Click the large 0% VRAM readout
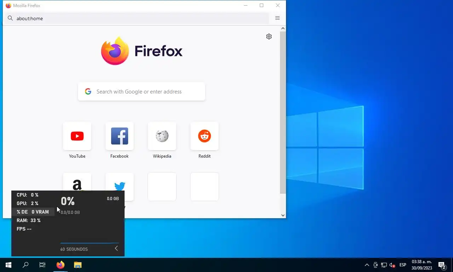453x272 pixels. pos(68,202)
